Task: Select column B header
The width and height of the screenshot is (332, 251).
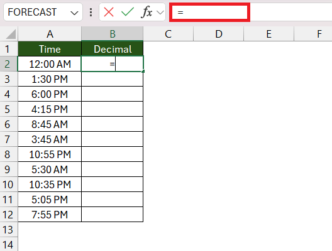Action: point(113,34)
